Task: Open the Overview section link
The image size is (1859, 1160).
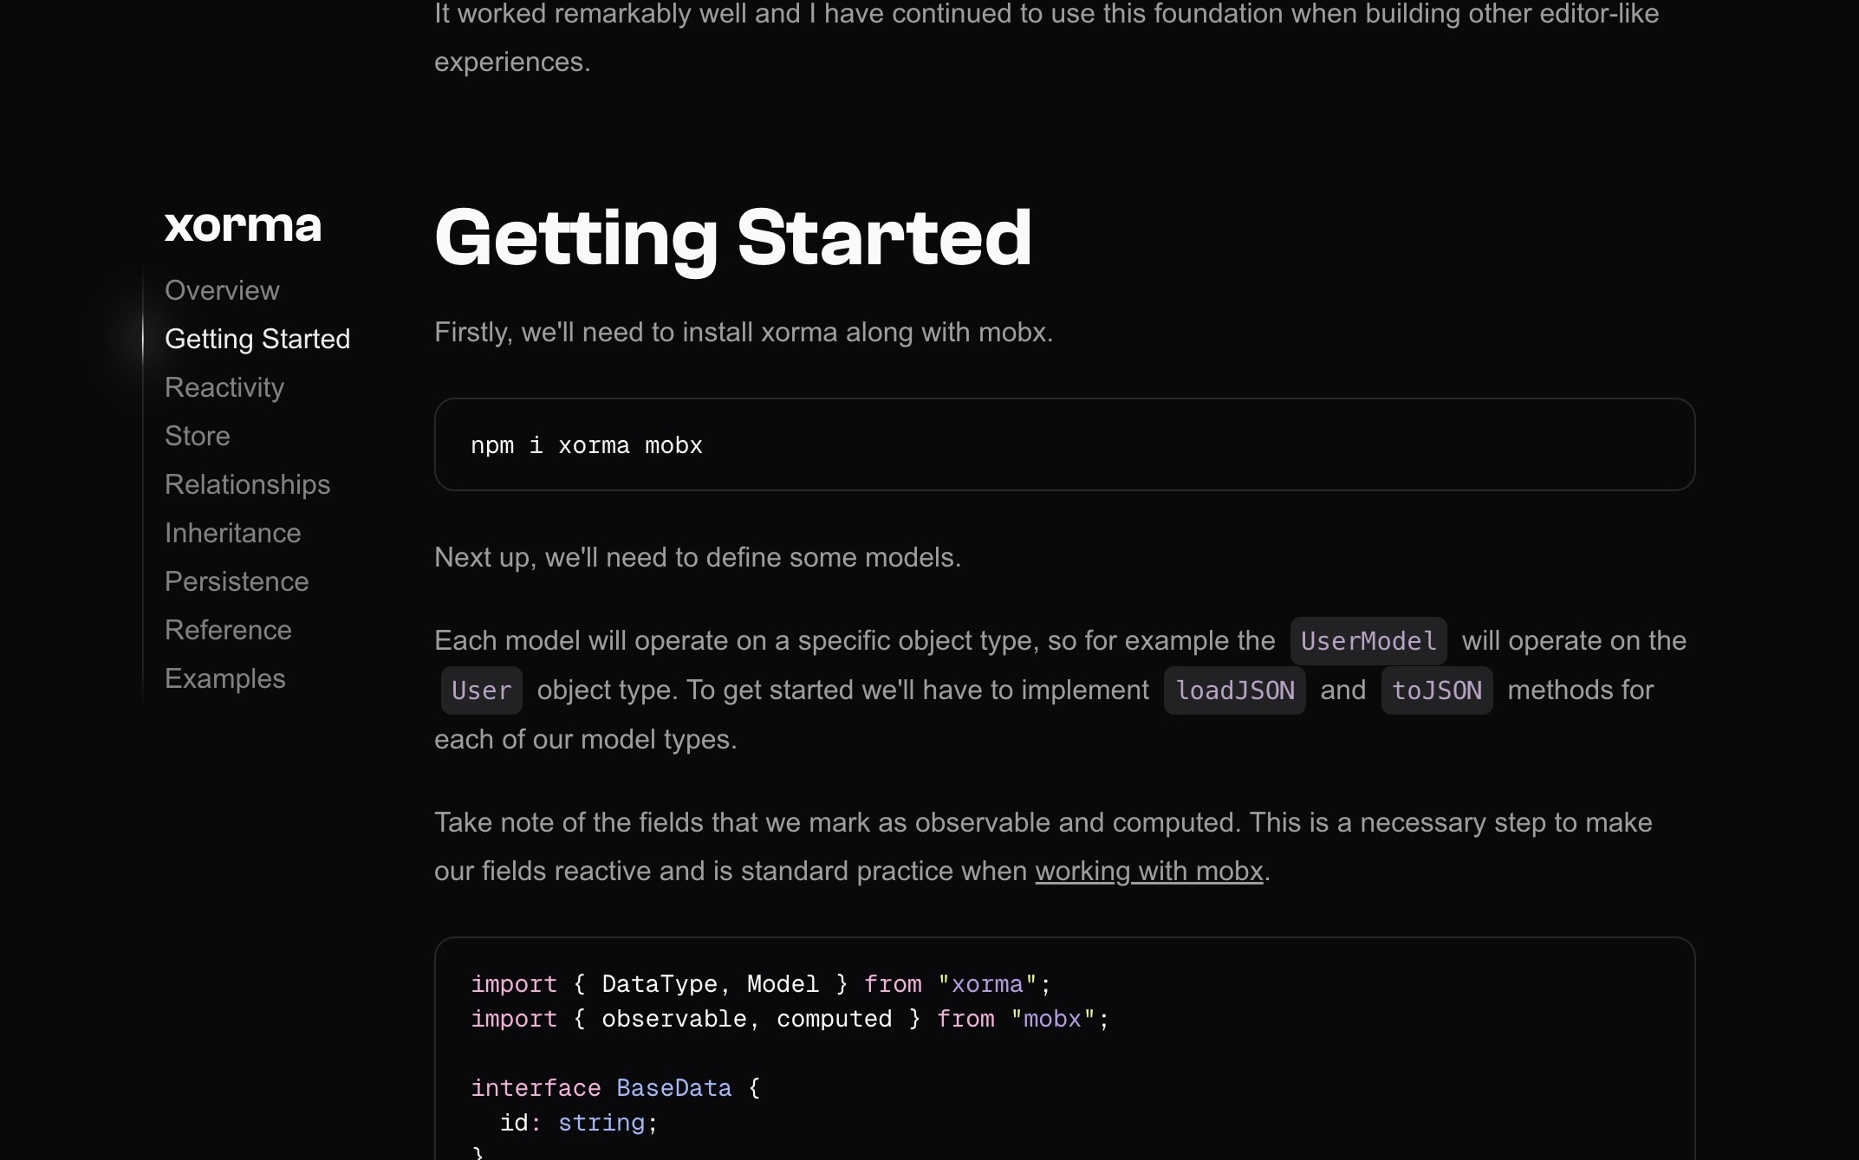Action: click(x=222, y=290)
